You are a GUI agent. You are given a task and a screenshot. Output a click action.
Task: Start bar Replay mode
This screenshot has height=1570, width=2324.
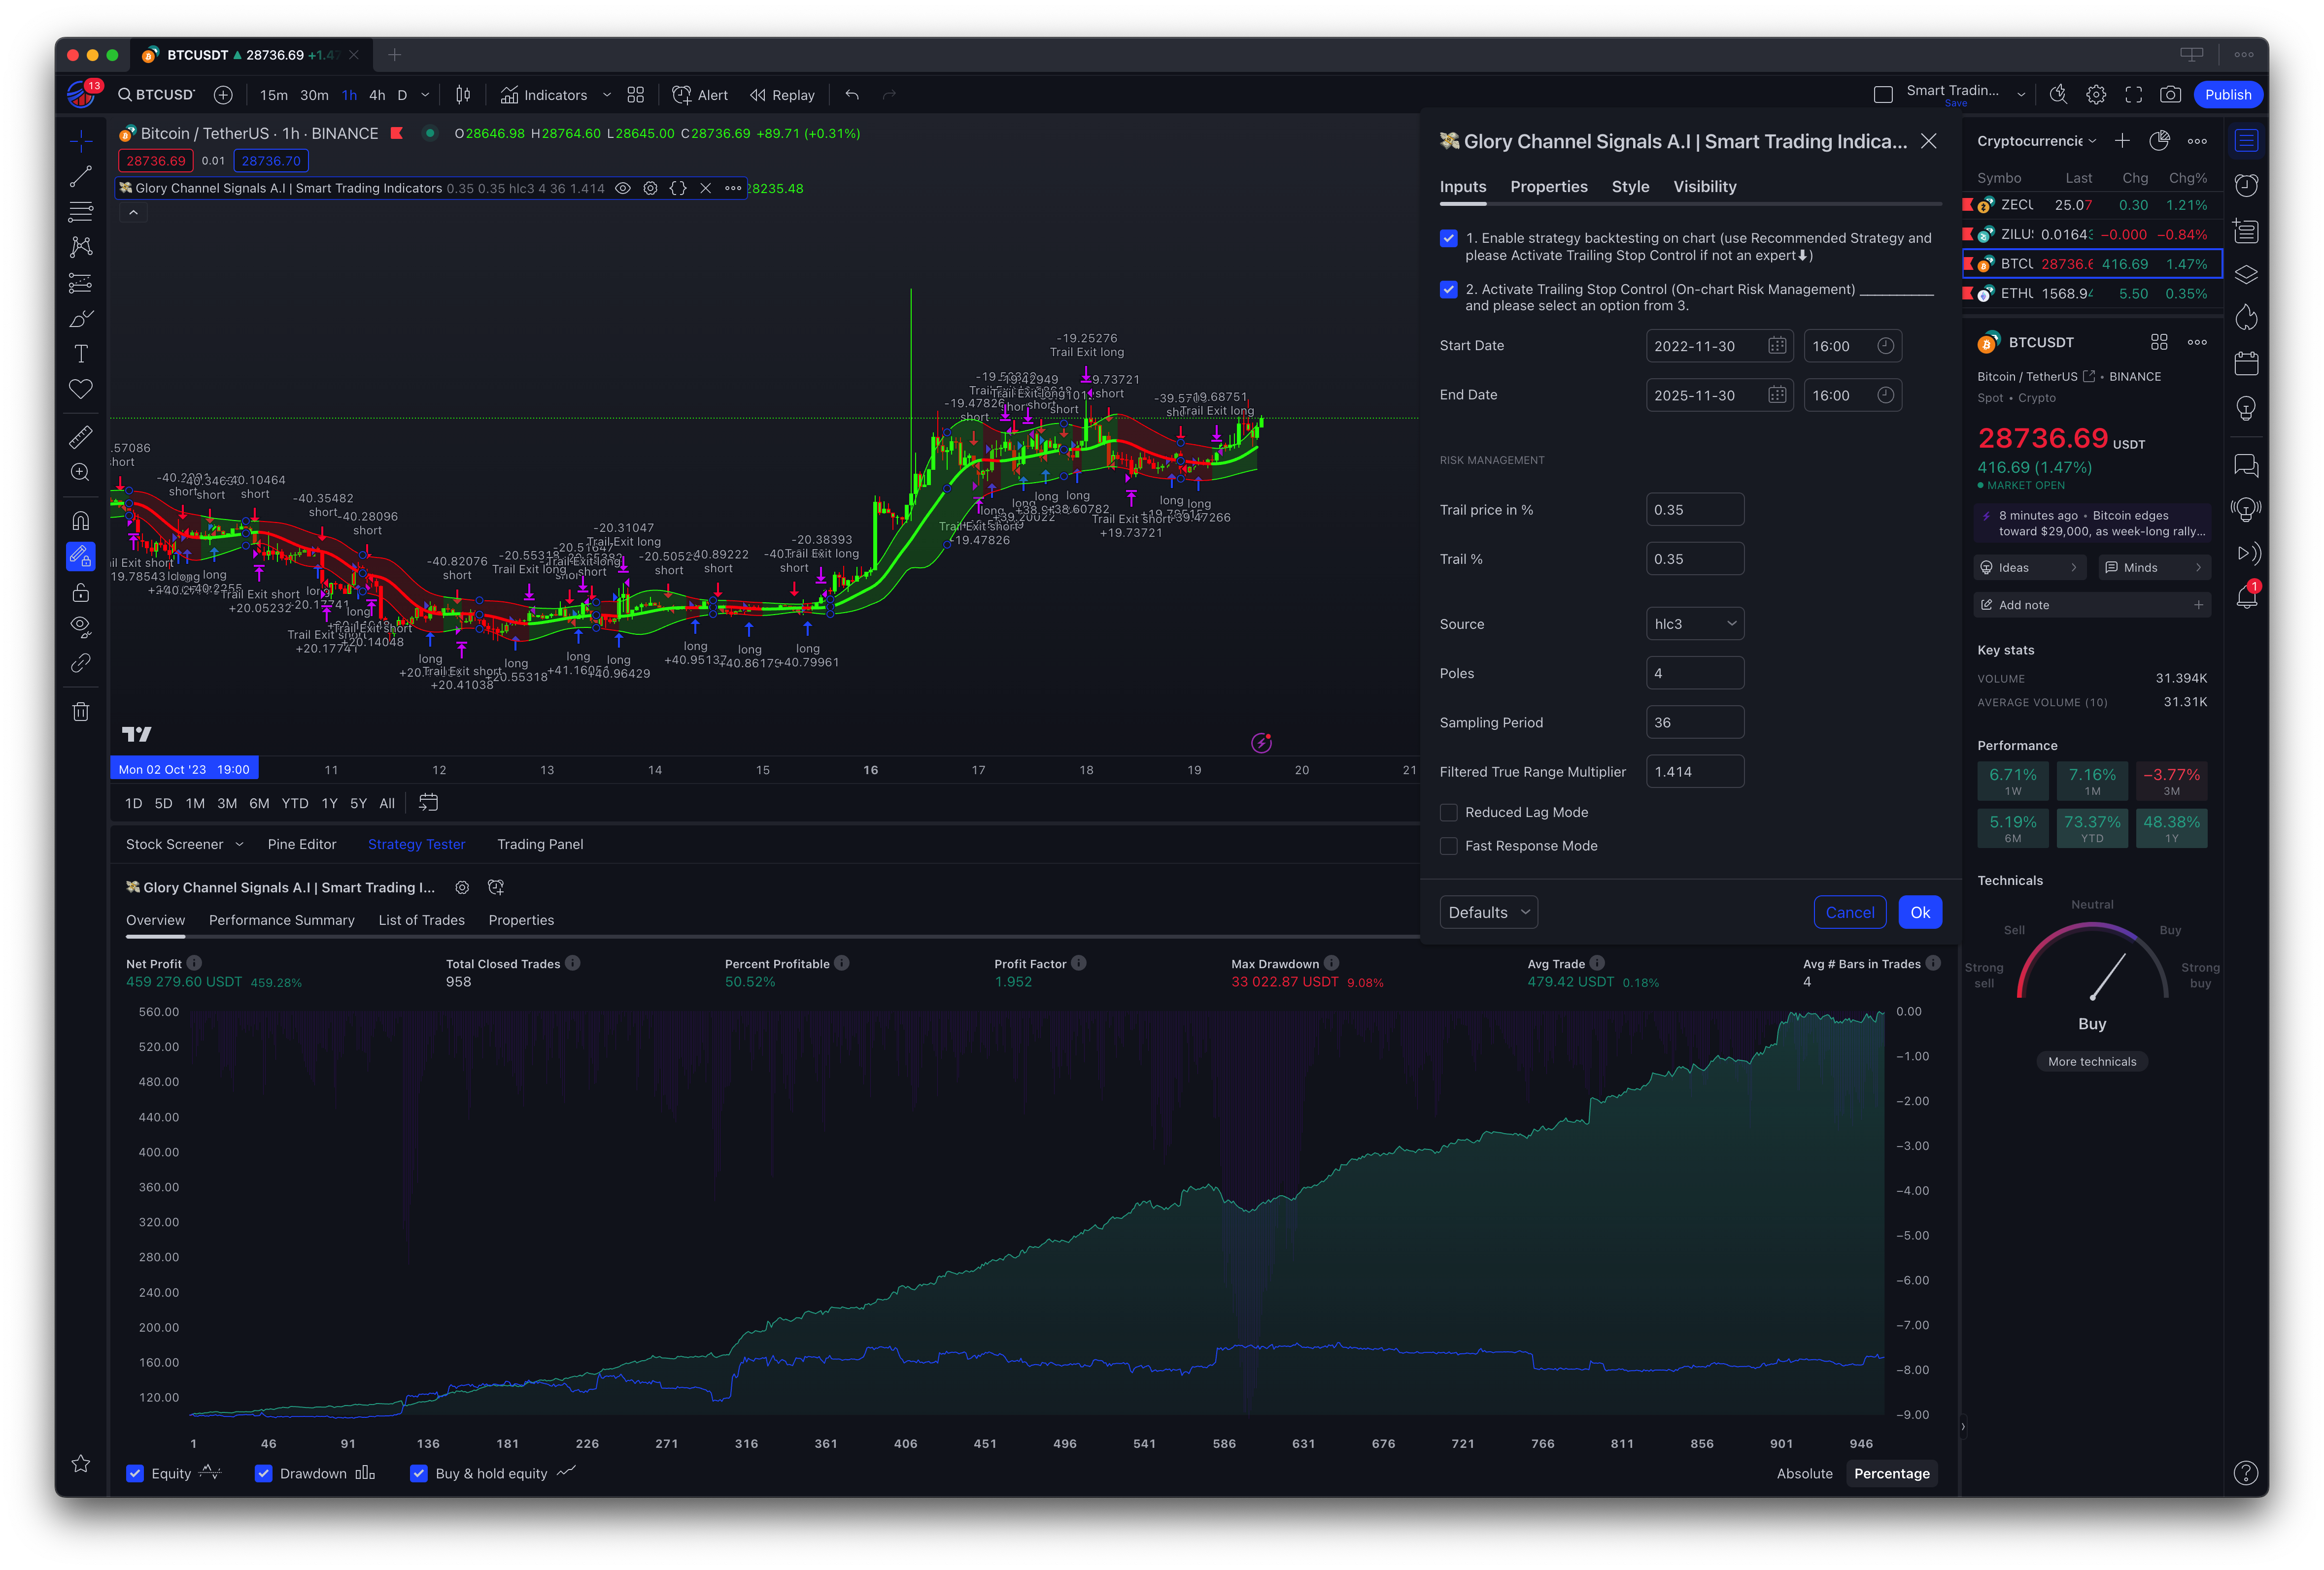pos(782,95)
